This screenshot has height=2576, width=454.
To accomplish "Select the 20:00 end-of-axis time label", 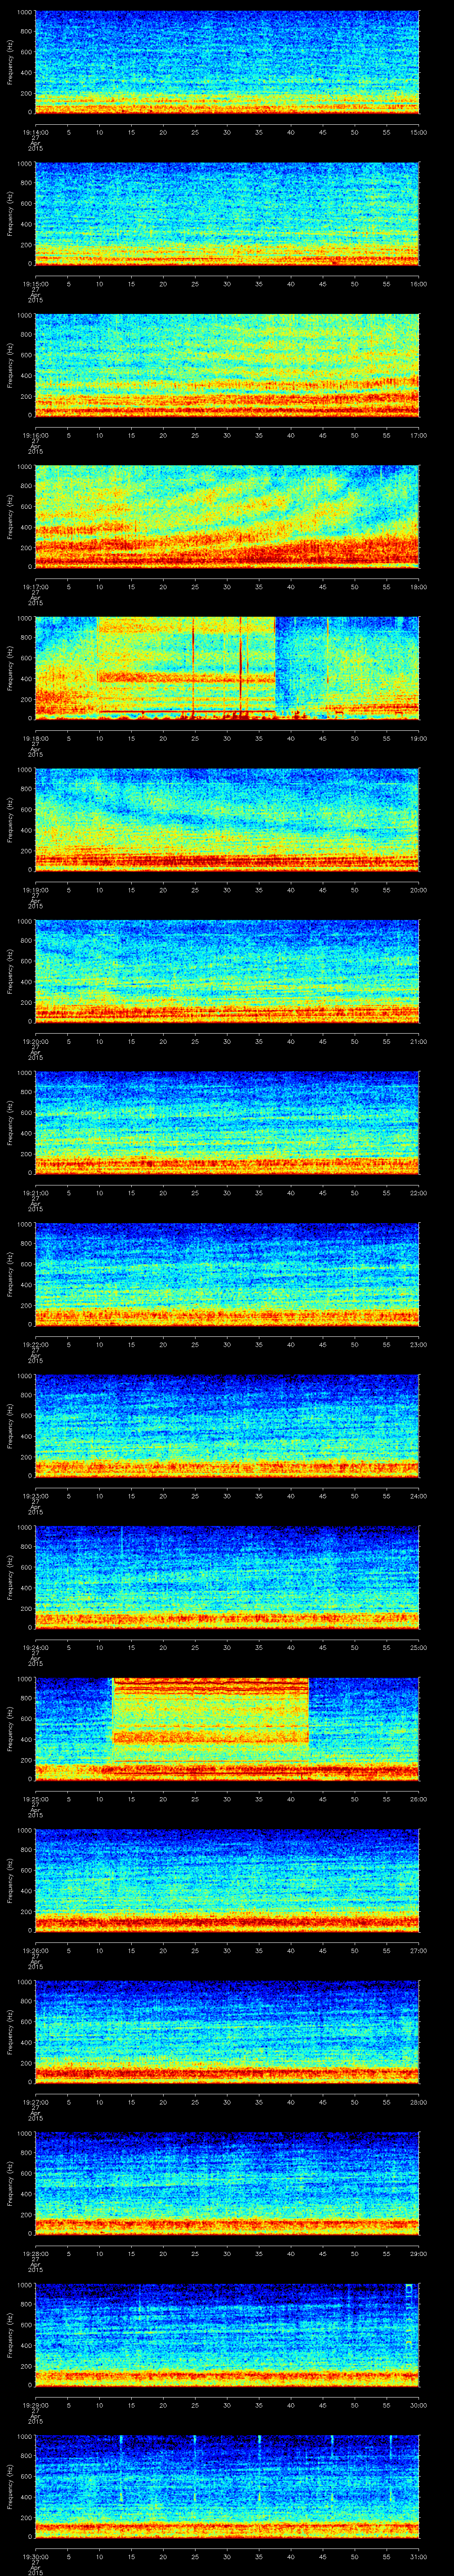I will click(x=419, y=890).
